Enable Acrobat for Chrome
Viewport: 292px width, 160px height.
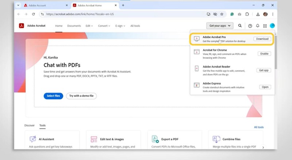264,54
